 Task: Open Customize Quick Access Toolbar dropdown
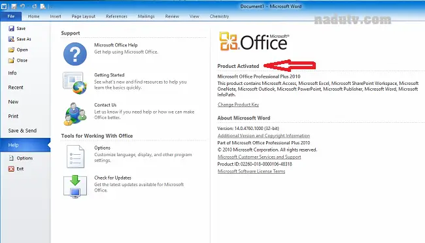[51, 7]
